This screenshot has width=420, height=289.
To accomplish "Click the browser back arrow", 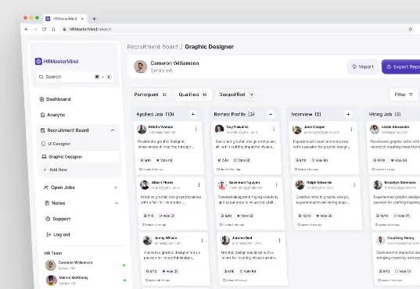I will 27,29.
